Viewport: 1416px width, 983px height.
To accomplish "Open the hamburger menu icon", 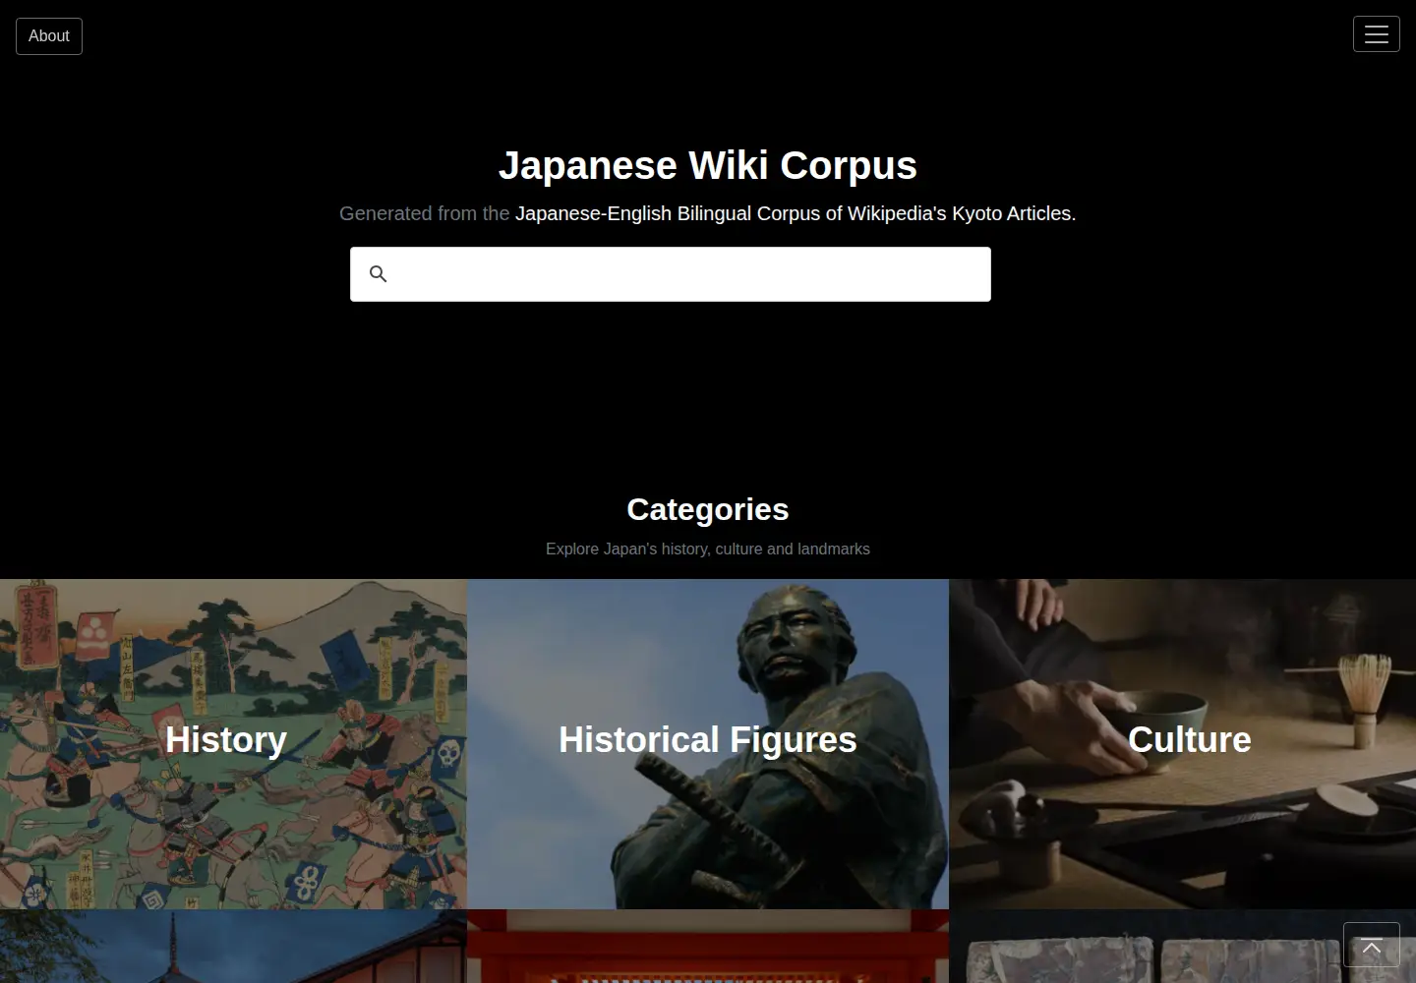I will click(x=1376, y=34).
